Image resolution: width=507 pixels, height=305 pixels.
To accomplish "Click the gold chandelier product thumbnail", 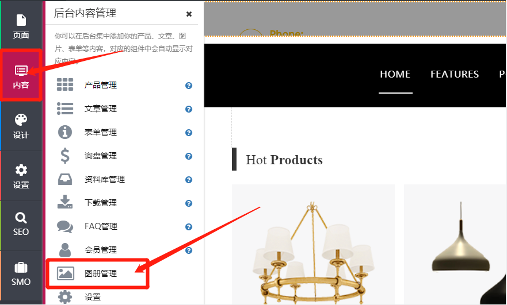I will click(x=313, y=245).
